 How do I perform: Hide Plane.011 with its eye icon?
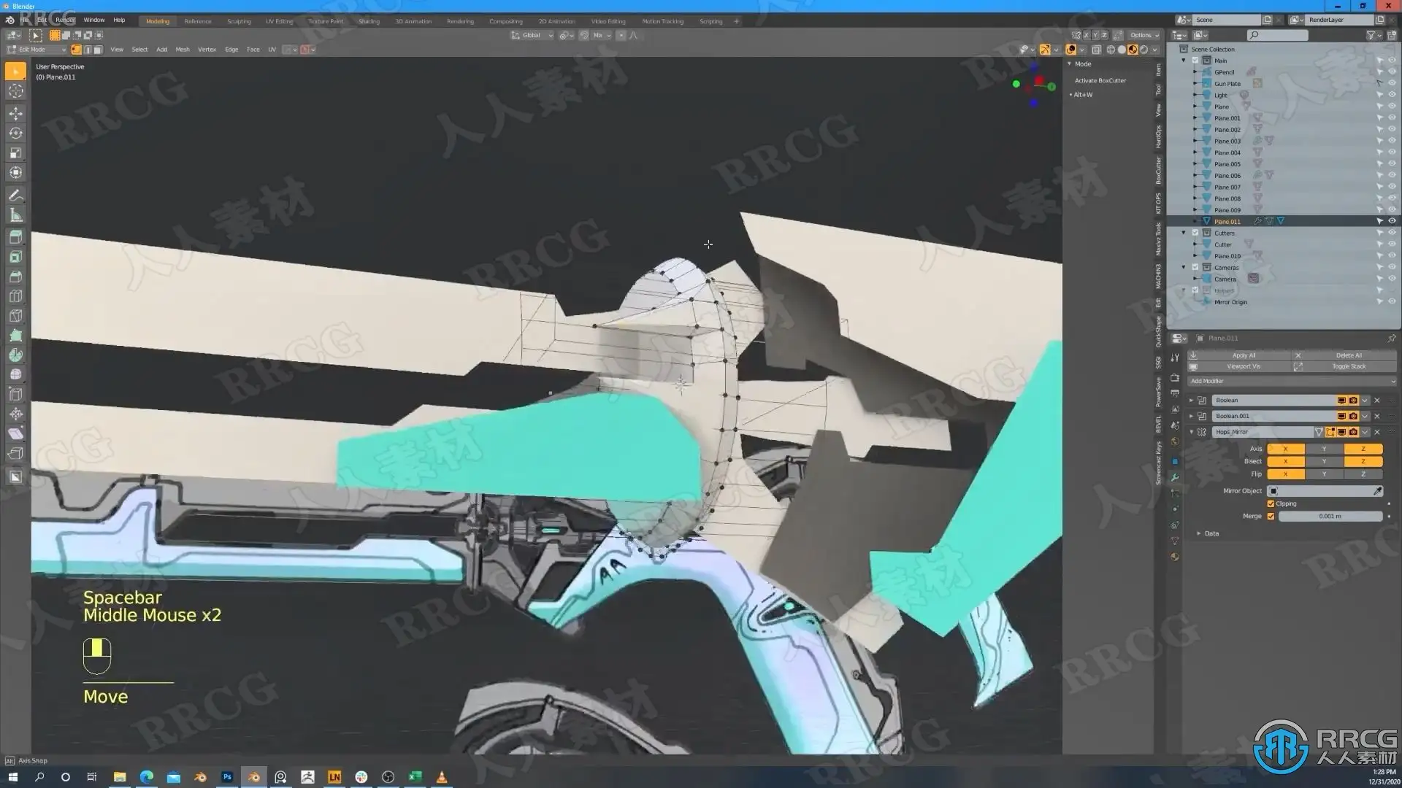pos(1392,221)
